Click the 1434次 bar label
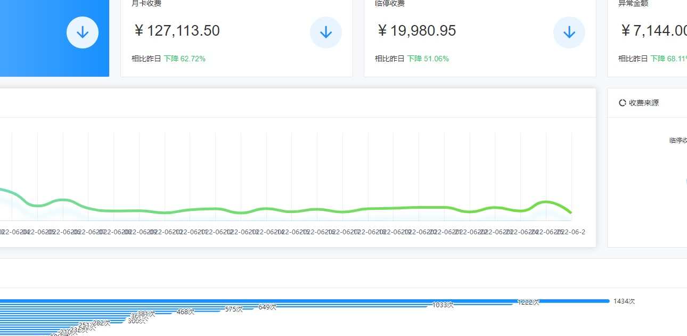687x336 pixels. coord(624,301)
